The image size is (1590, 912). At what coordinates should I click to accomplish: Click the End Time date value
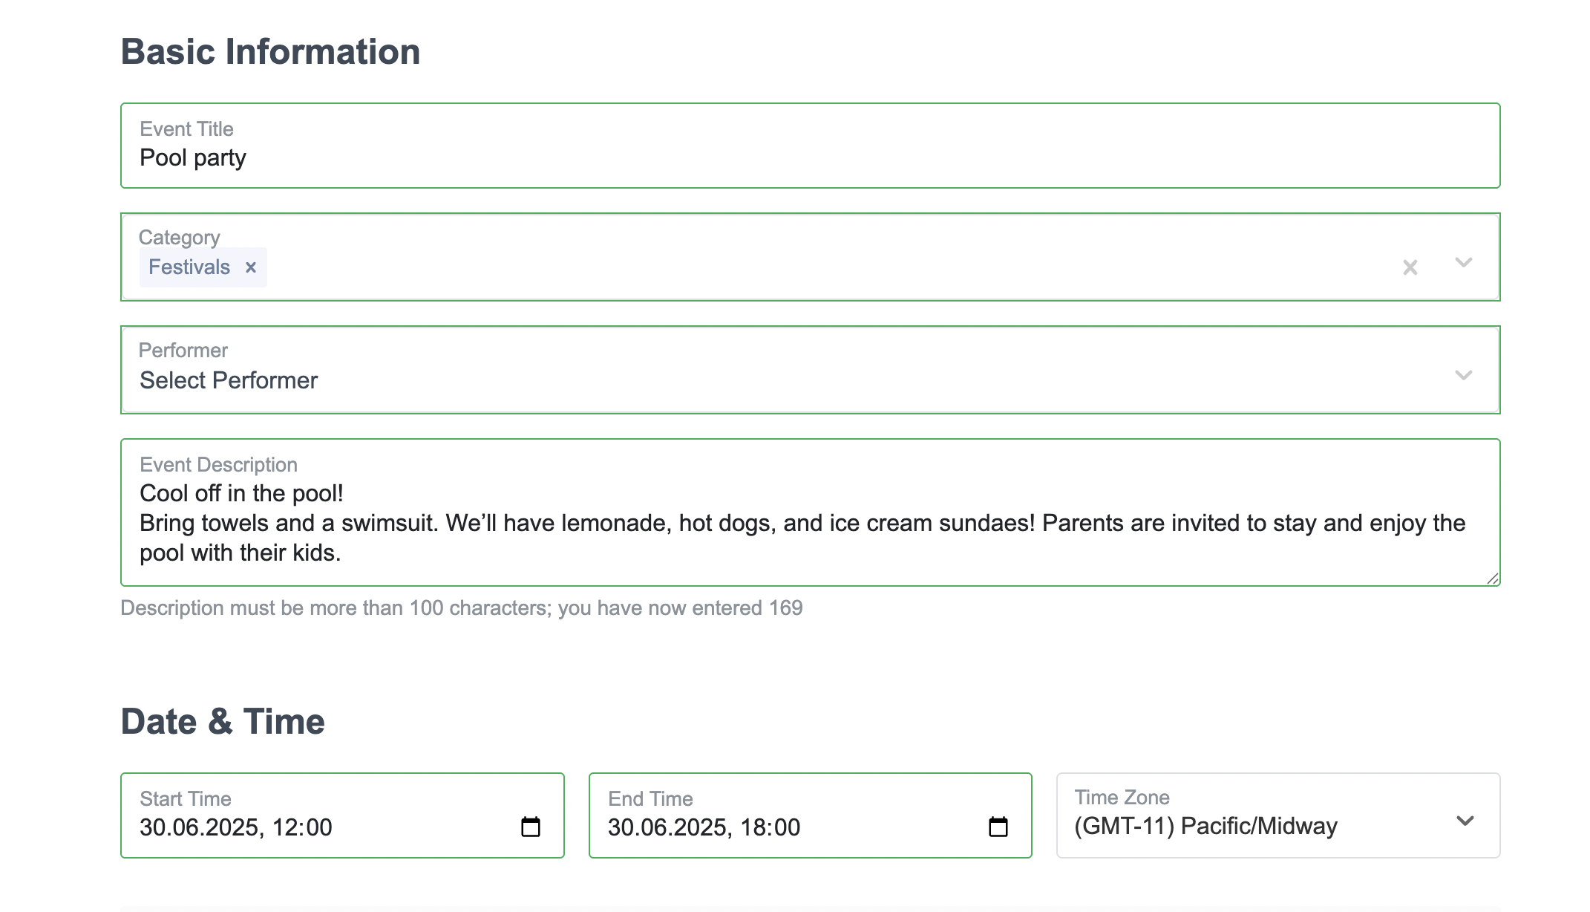704,827
